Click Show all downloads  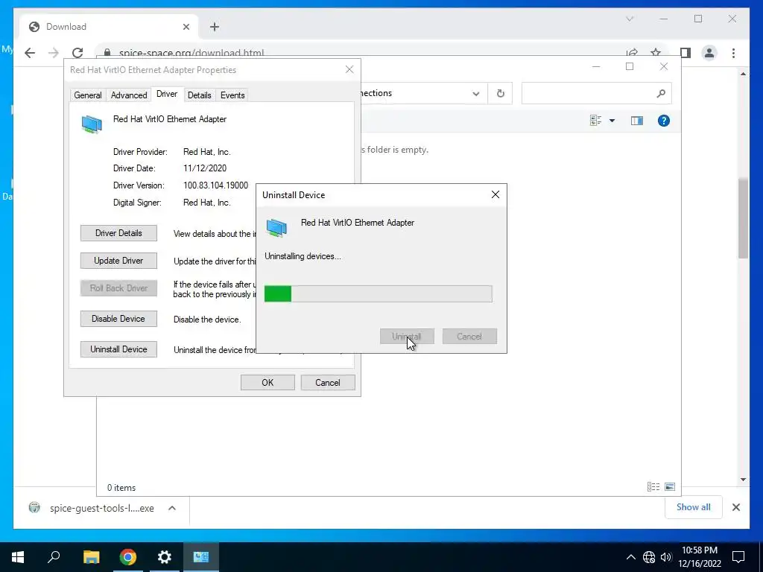click(x=694, y=507)
